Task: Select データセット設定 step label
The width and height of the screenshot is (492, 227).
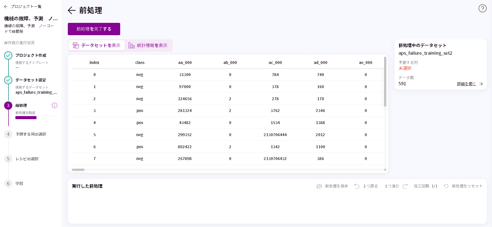Action: pos(31,80)
